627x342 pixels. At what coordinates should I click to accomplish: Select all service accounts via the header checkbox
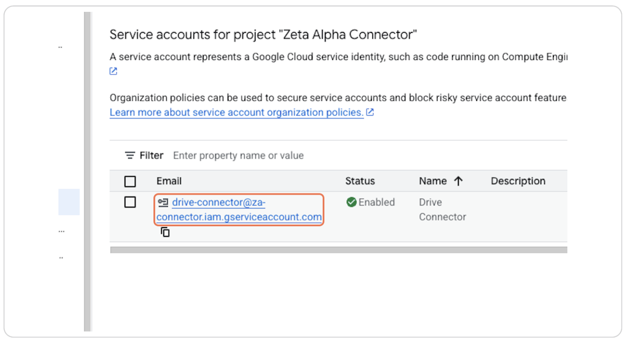tap(130, 181)
